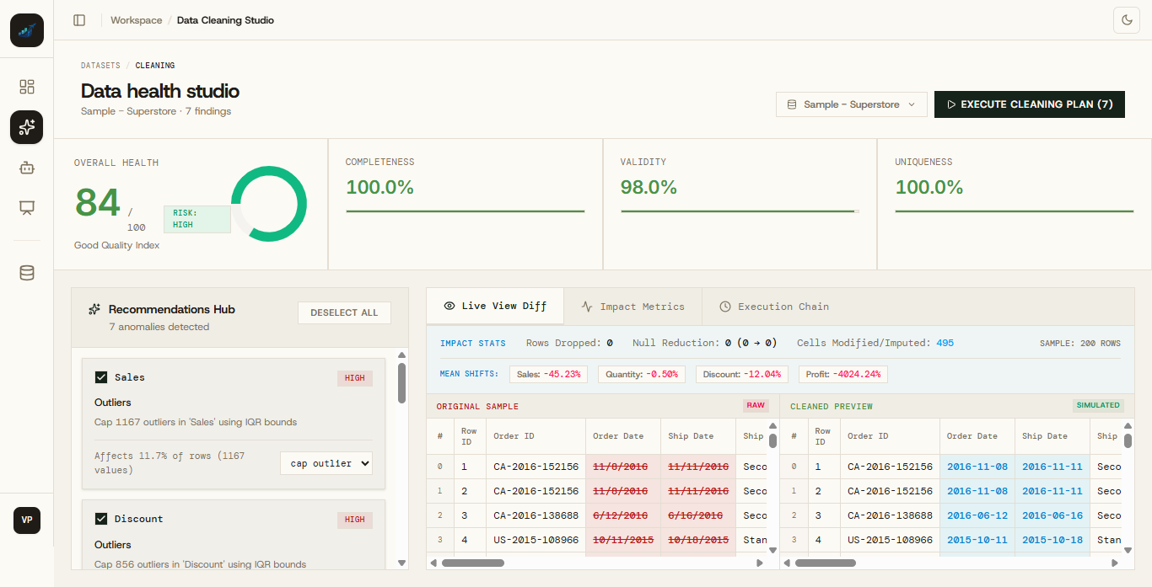1152x587 pixels.
Task: Click the cleaned preview horizontal scrollbar thumb
Action: 826,563
